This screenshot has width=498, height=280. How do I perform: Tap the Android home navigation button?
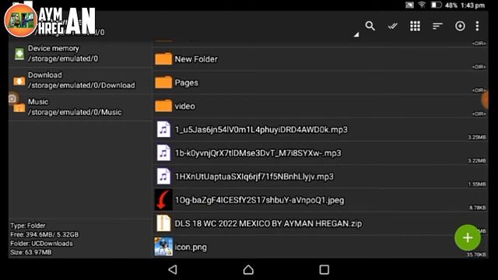coord(248,270)
